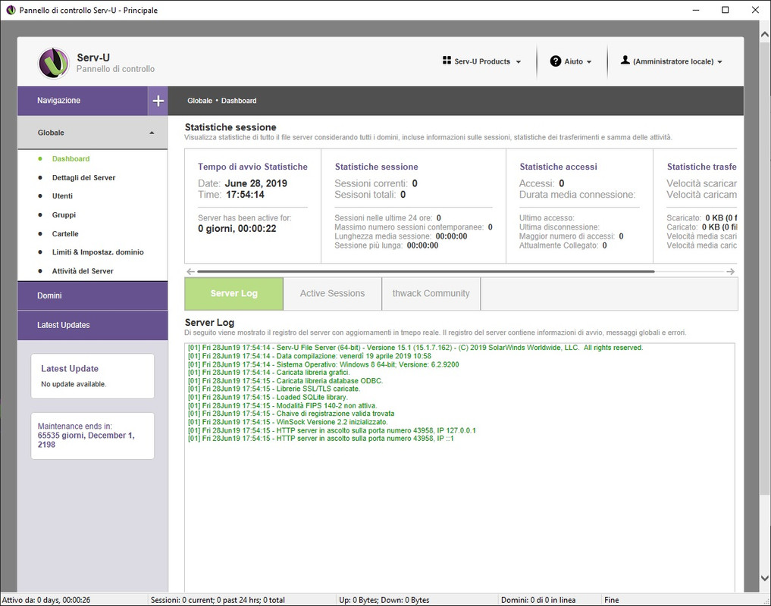Open Dettagli del Server

pyautogui.click(x=83, y=178)
